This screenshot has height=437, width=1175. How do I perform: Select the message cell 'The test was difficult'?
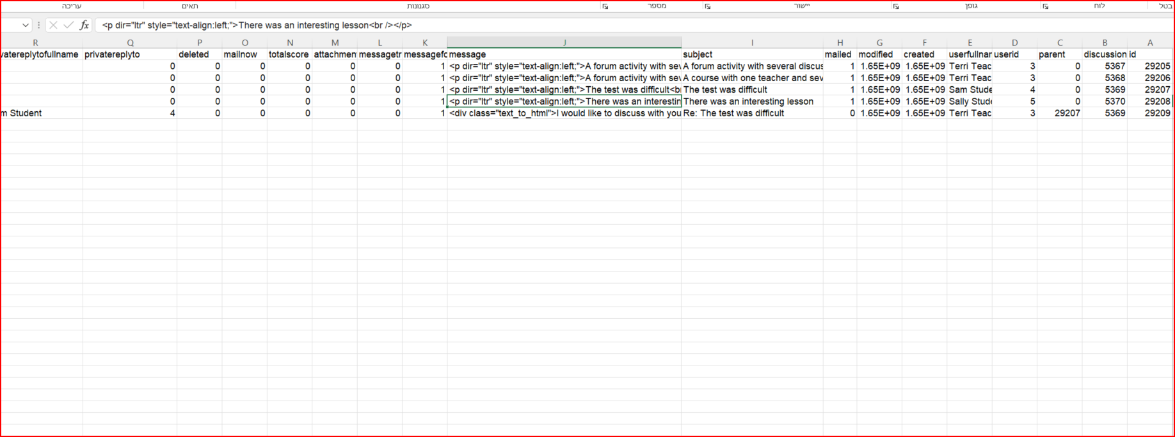tap(564, 90)
